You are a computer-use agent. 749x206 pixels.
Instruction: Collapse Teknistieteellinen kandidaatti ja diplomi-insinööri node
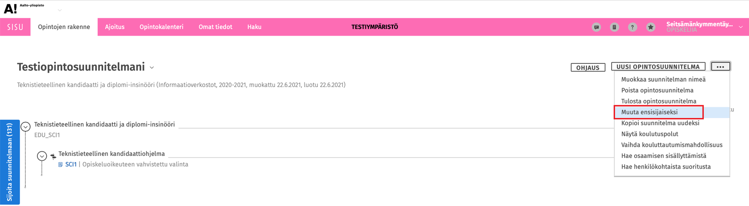coord(26,126)
